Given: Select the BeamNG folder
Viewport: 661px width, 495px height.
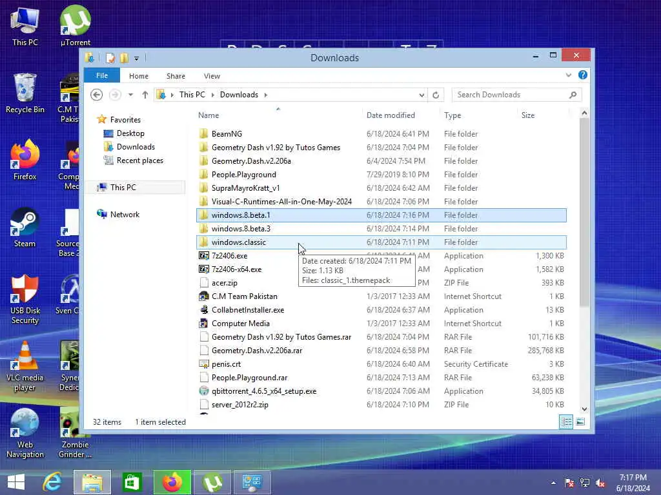Looking at the screenshot, I should pyautogui.click(x=381, y=134).
